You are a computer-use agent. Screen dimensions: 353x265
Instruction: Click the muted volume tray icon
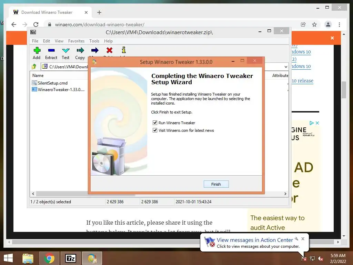(321, 258)
